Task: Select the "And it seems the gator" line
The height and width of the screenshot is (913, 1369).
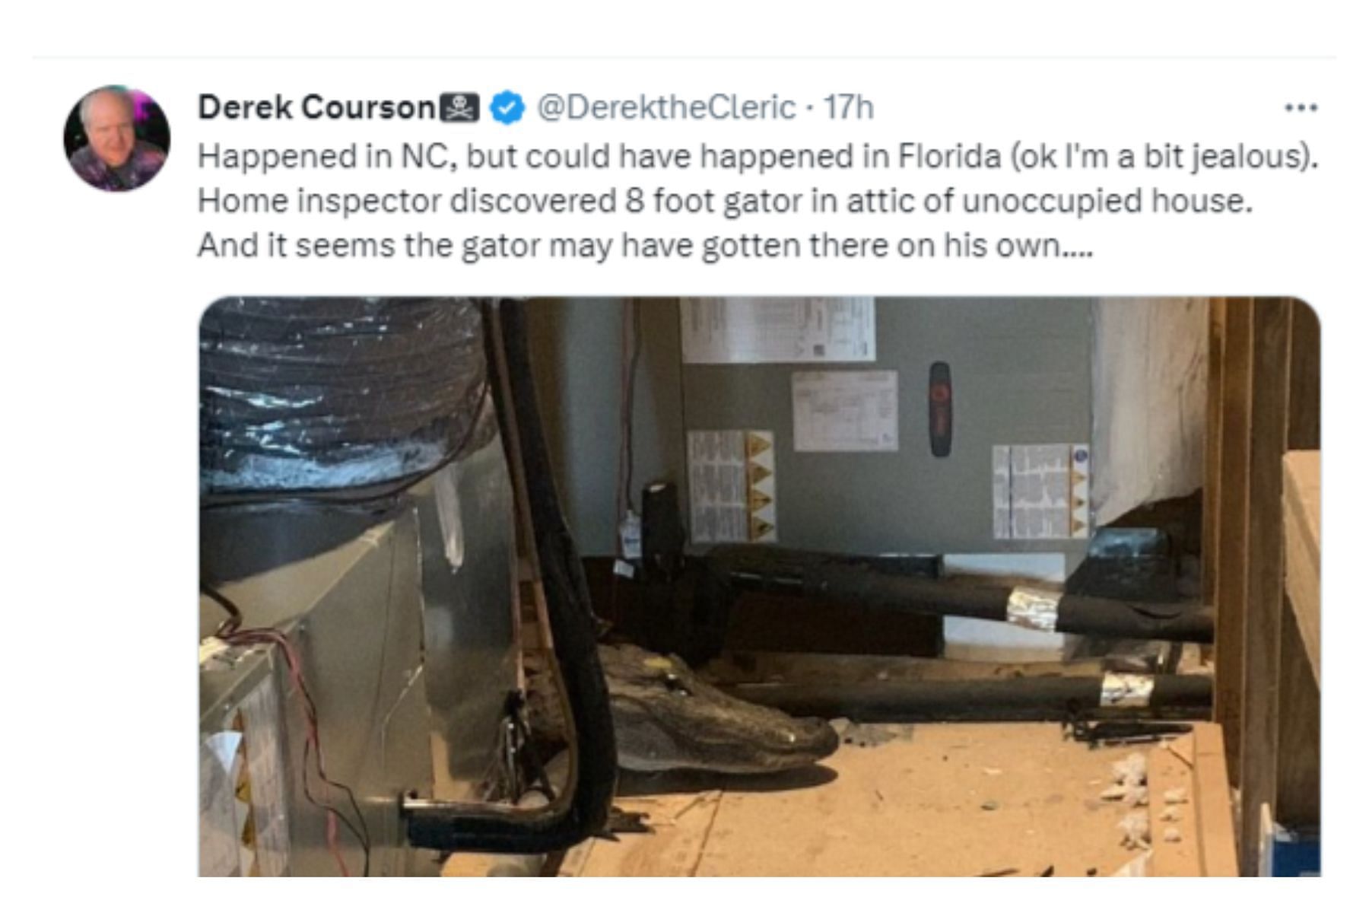Action: click(645, 246)
